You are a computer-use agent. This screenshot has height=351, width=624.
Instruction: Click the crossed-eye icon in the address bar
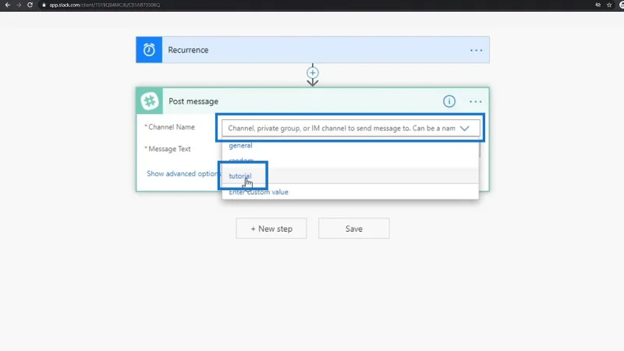tap(597, 5)
